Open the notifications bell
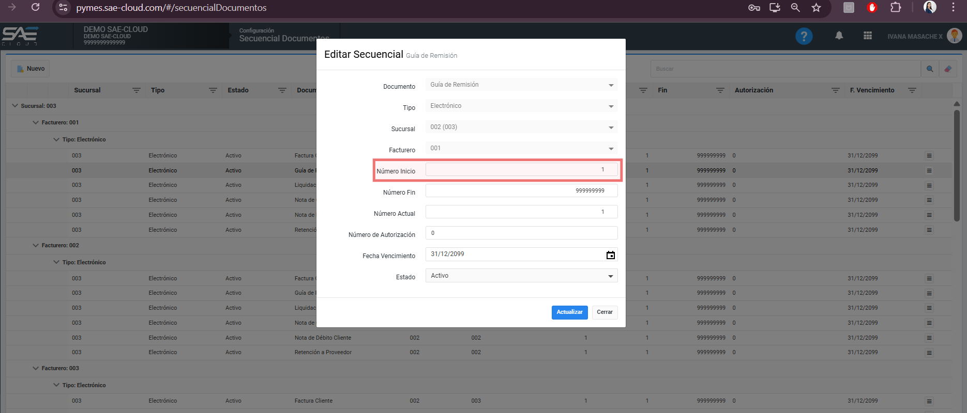 pyautogui.click(x=839, y=36)
